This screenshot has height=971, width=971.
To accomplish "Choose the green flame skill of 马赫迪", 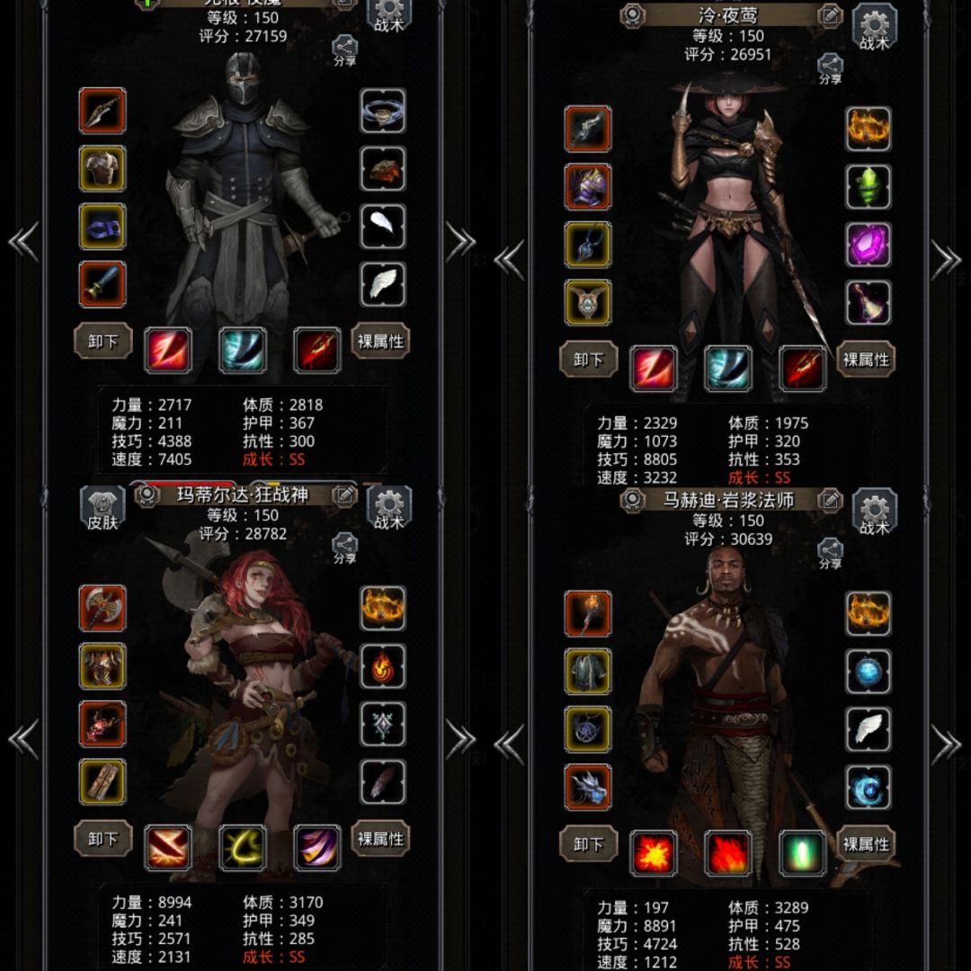I will coord(803,853).
